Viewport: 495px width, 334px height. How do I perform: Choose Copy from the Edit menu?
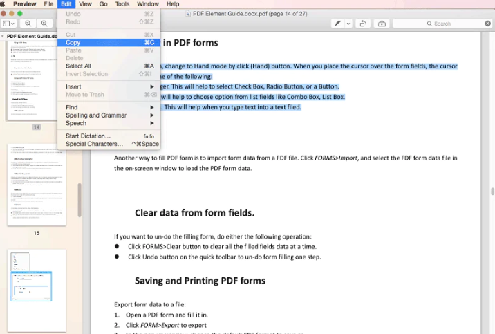[109, 43]
